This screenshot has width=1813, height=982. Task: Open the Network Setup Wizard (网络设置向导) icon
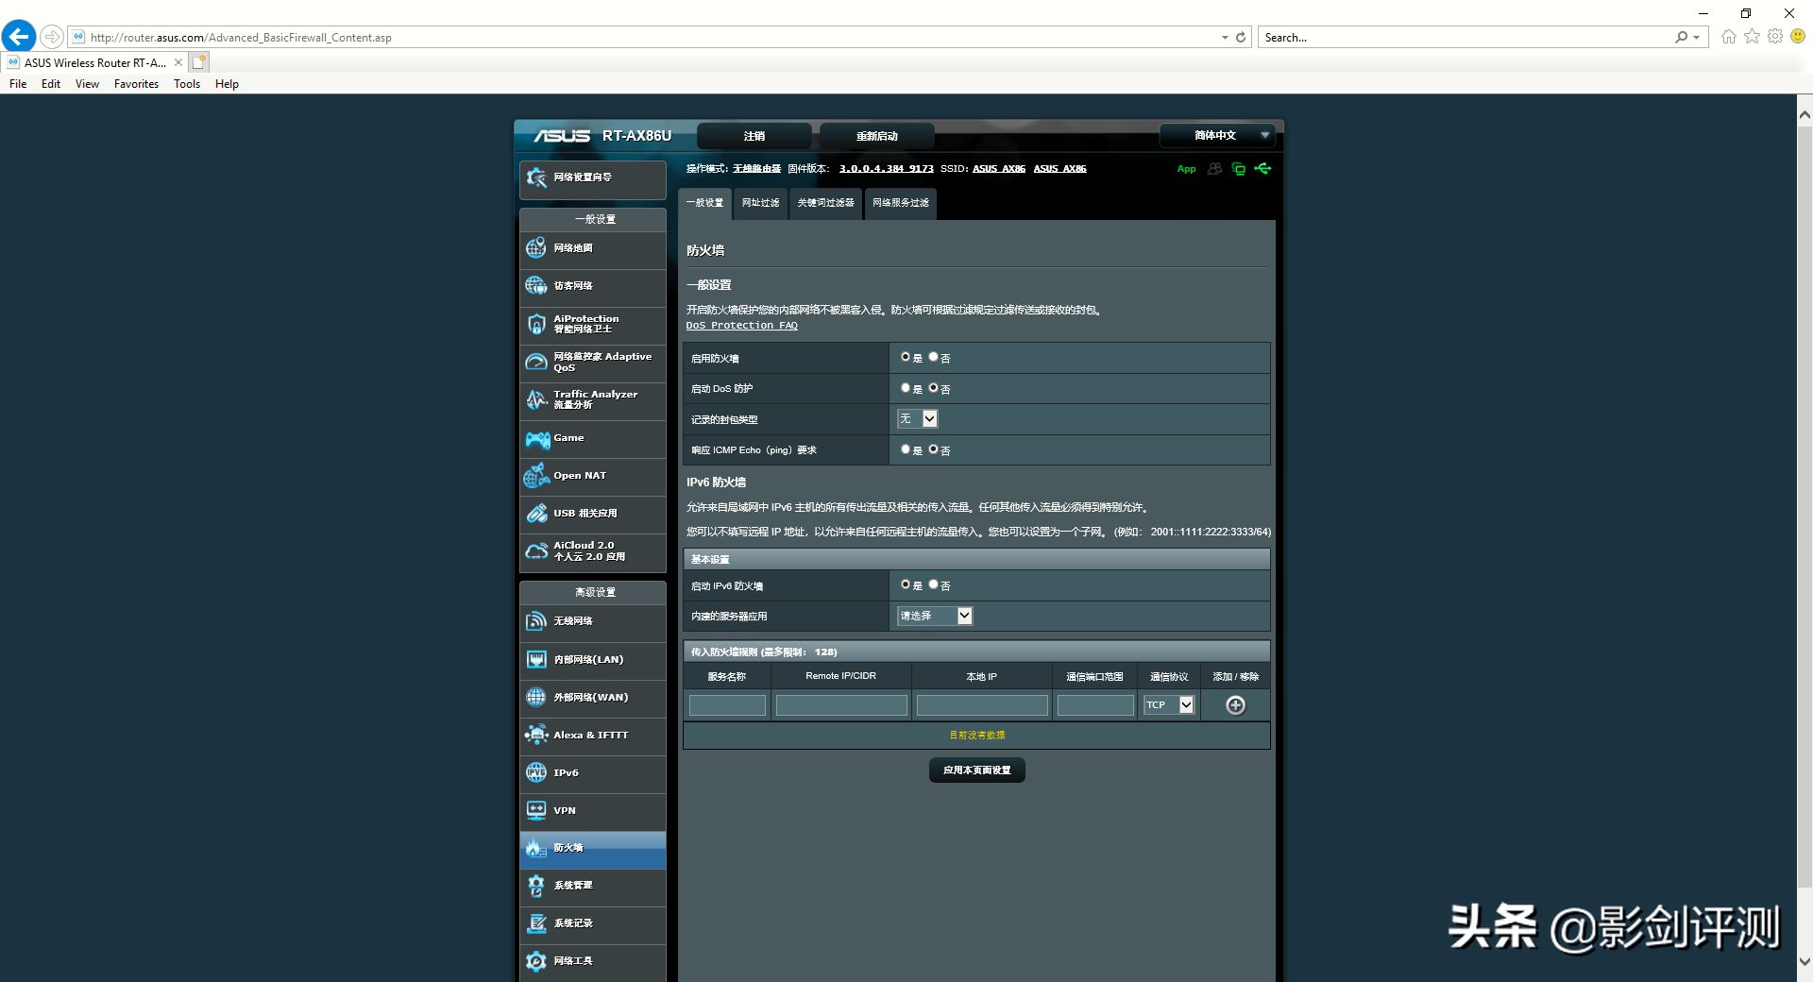click(536, 178)
